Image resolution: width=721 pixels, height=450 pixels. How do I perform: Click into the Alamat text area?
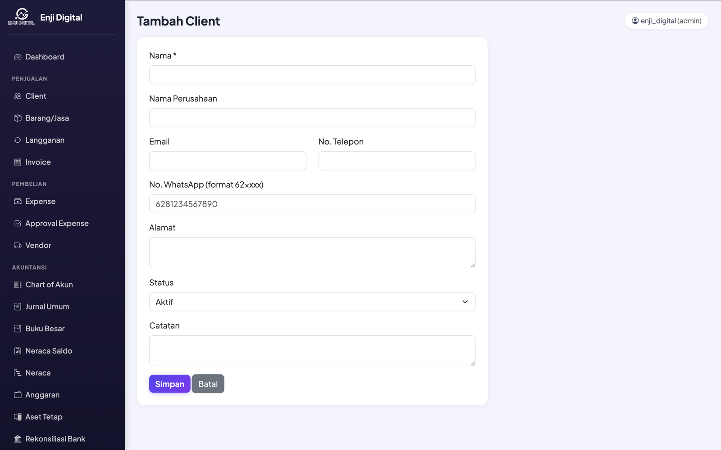coord(312,253)
